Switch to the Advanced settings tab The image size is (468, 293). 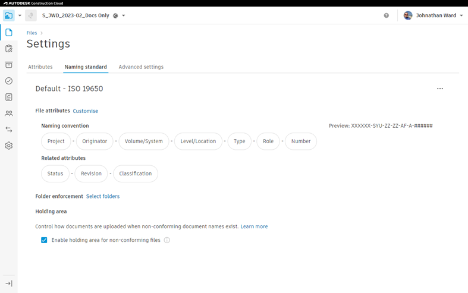141,67
